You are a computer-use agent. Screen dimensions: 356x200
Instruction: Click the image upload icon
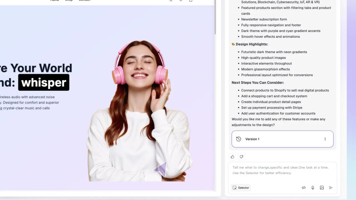(x=322, y=188)
